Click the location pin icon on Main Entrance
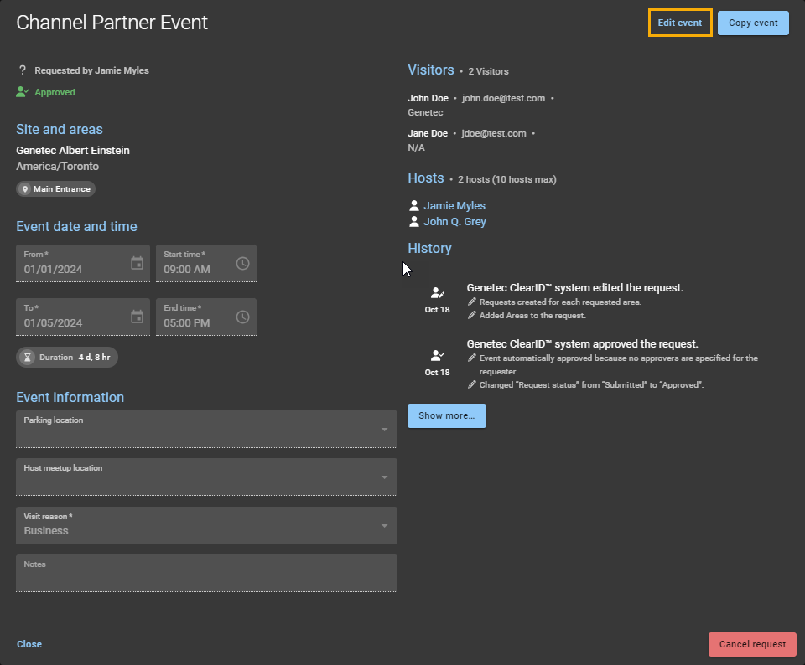 tap(25, 189)
